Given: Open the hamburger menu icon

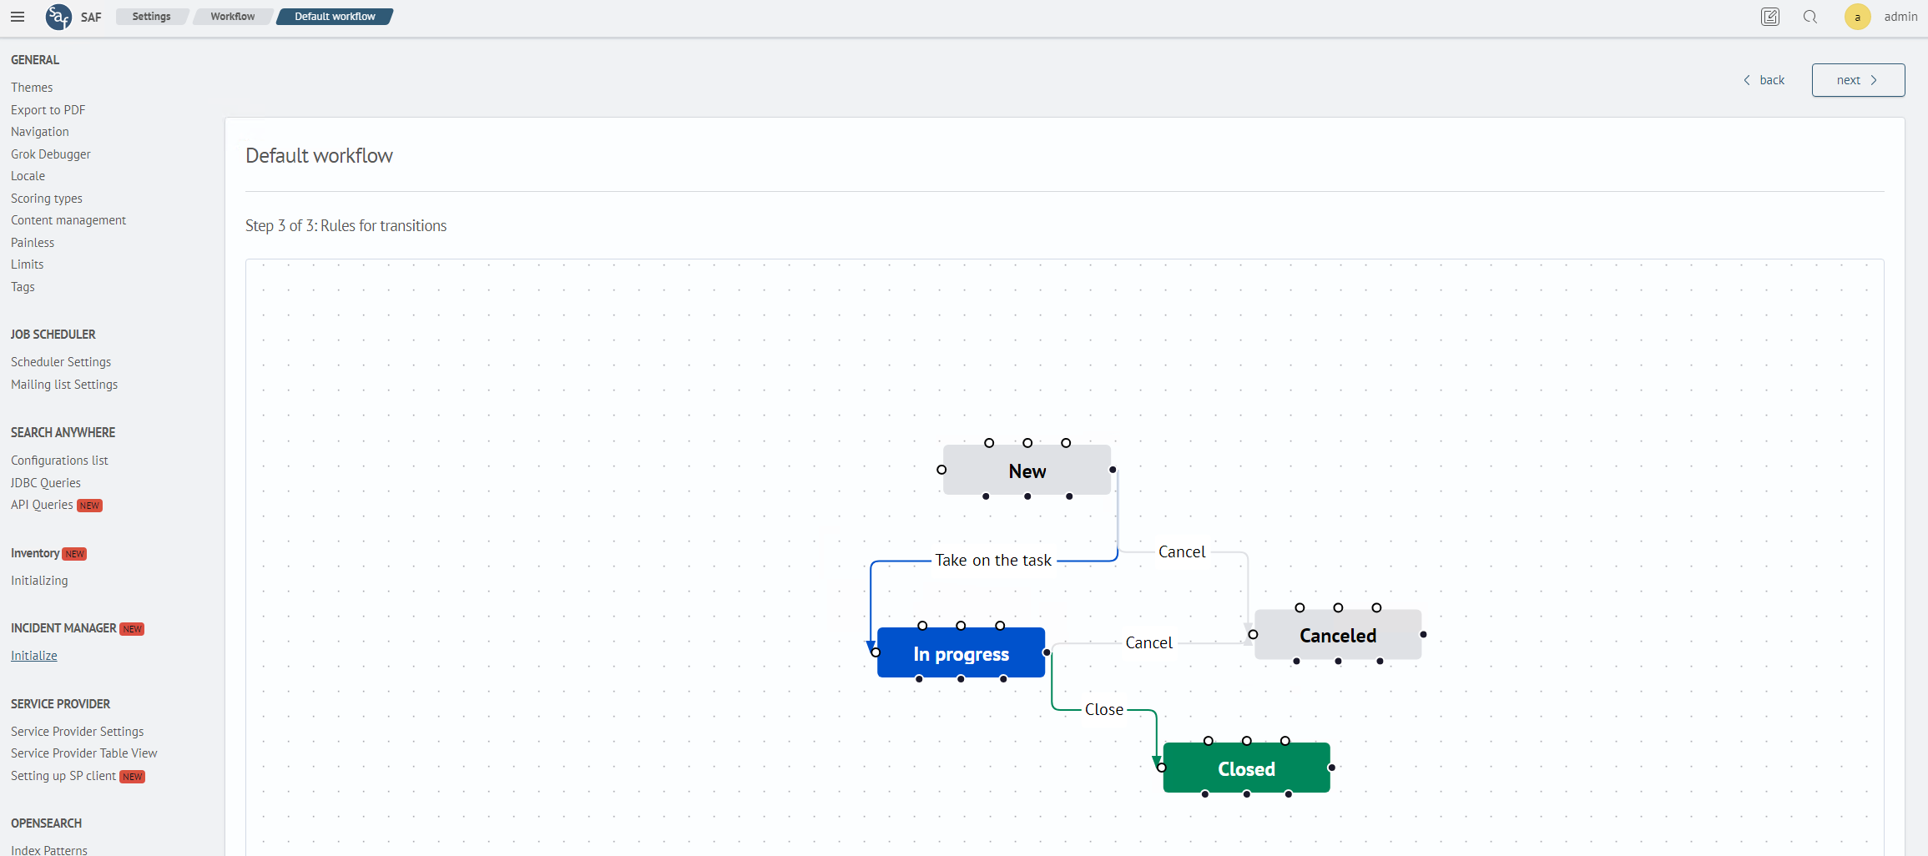Looking at the screenshot, I should (18, 17).
